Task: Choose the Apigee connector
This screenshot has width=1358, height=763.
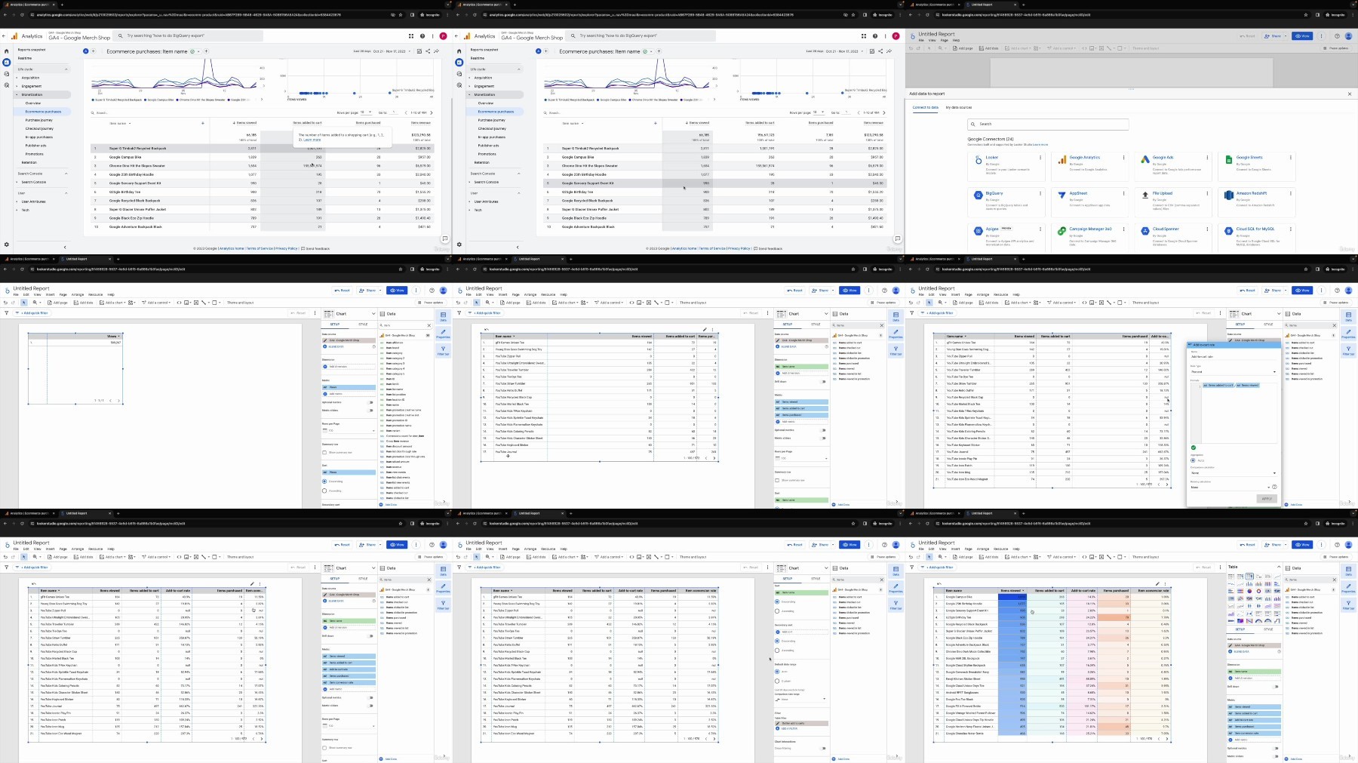Action: pos(1006,238)
